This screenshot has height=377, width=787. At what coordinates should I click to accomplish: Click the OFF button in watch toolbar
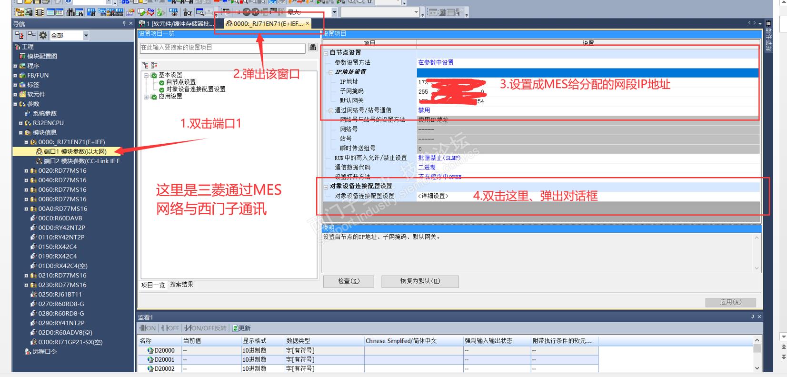coord(170,328)
